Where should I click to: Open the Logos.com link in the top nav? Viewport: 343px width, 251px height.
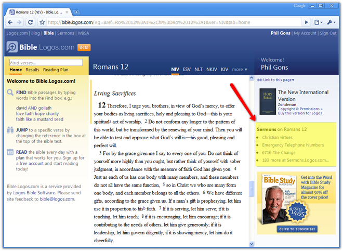17,33
